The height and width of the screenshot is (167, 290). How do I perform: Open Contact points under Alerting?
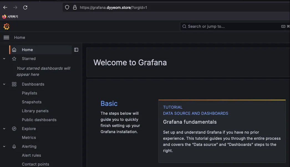point(35,164)
